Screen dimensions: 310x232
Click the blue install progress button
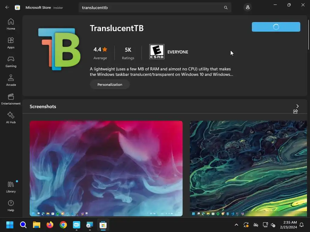click(276, 27)
